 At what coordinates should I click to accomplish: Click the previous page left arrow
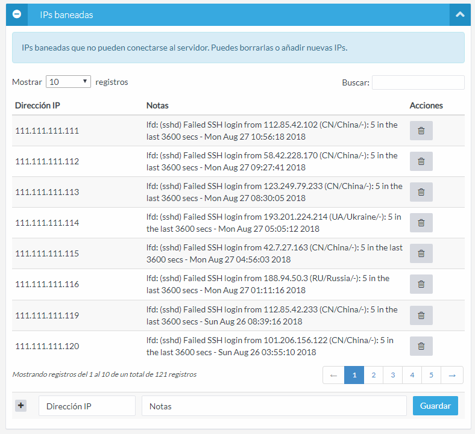[333, 375]
